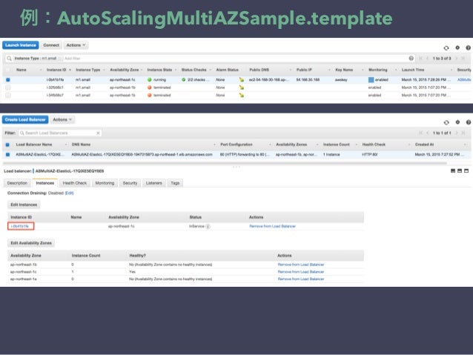Image resolution: width=473 pixels, height=355 pixels.
Task: Switch to the Monitoring tab of the load balancer
Action: pyautogui.click(x=105, y=183)
